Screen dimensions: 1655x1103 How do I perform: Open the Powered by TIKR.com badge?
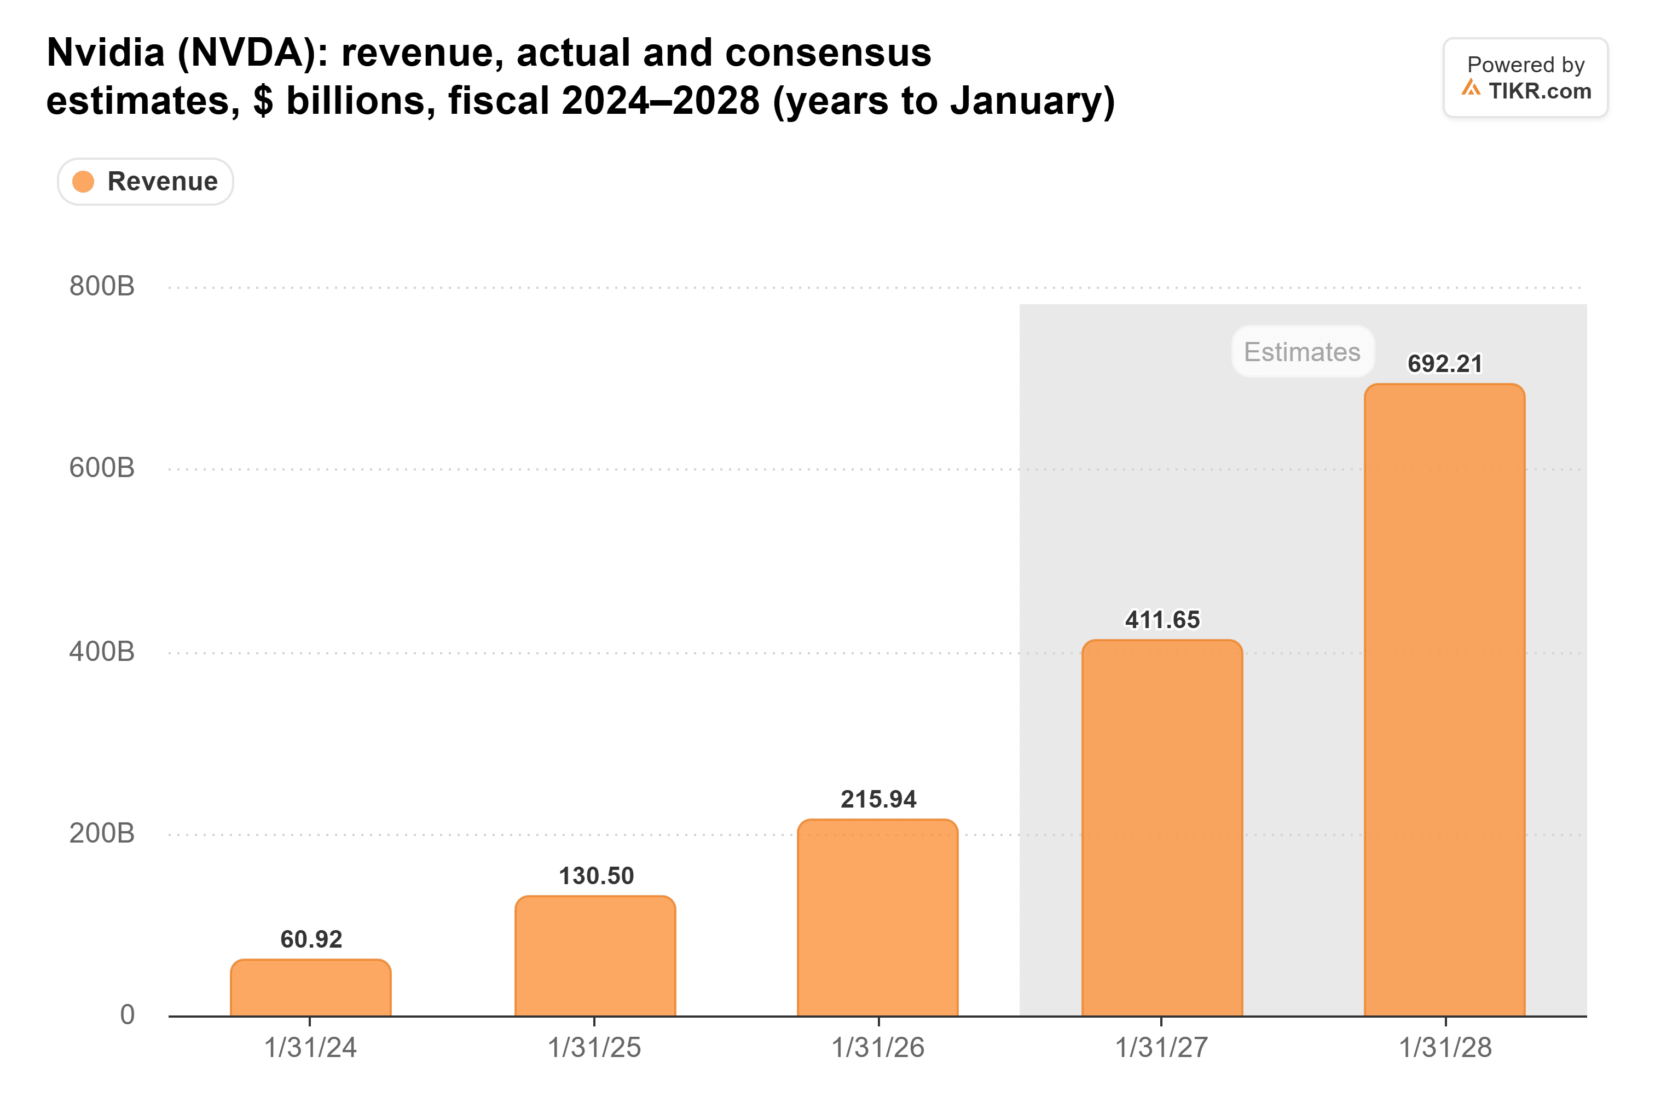[x=1525, y=77]
